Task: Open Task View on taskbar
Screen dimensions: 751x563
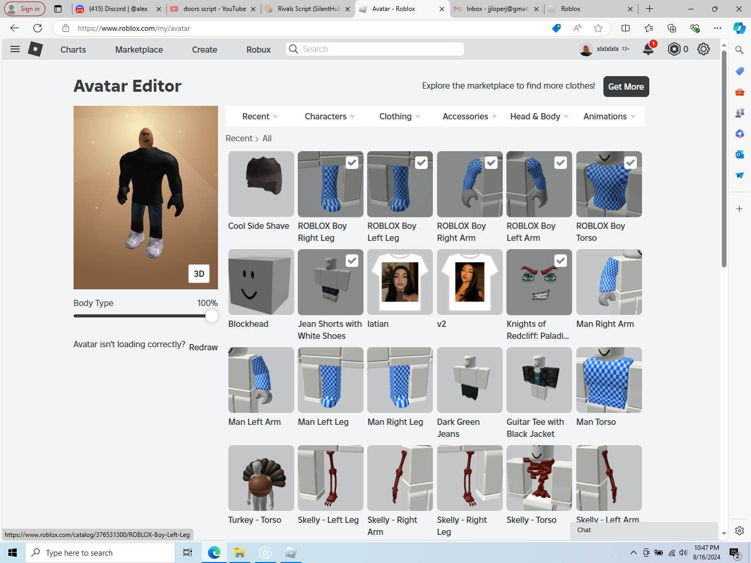Action: tap(188, 553)
